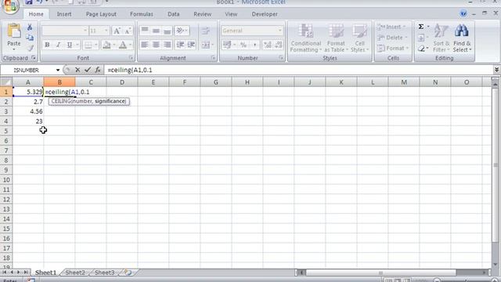Switch to Sheet2 tab
Viewport: 501px width, 282px height.
(75, 273)
